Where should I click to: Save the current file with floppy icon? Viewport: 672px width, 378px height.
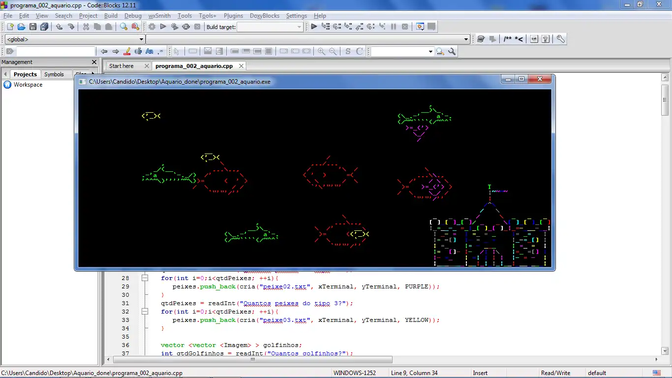[33, 27]
